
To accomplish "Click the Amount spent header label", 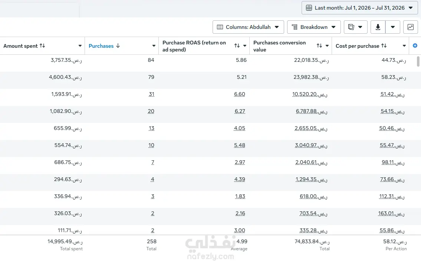I will [20, 46].
